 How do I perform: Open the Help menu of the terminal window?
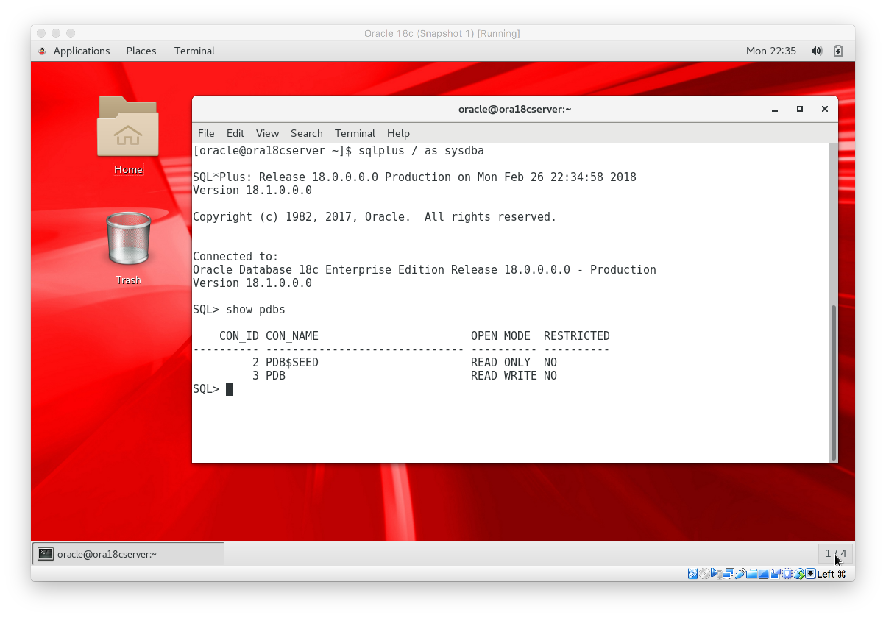point(398,133)
